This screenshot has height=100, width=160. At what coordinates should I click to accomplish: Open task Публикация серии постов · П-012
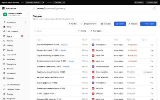[49, 66]
